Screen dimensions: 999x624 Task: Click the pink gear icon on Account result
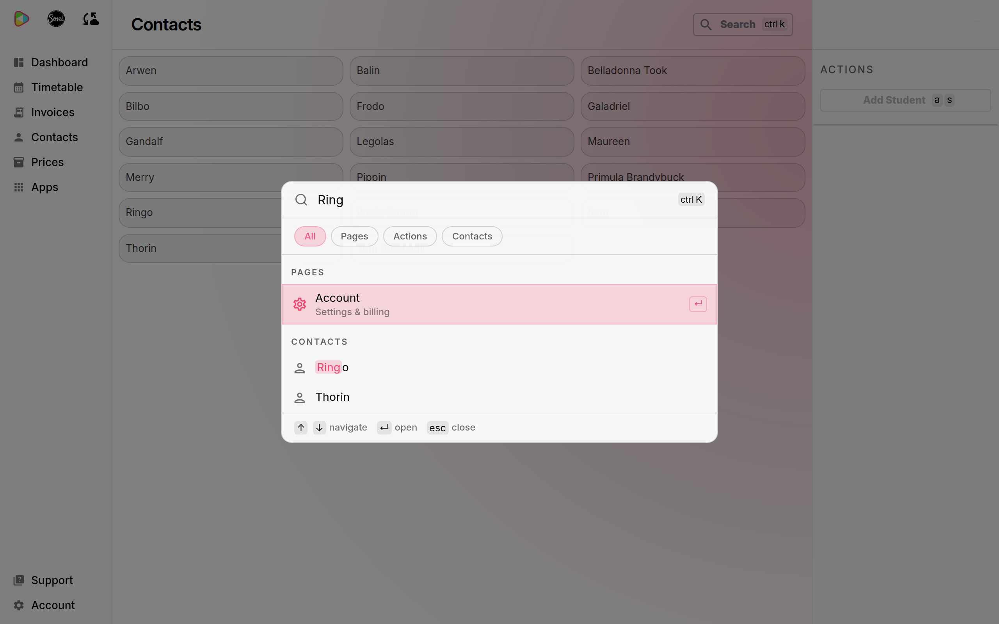coord(300,304)
